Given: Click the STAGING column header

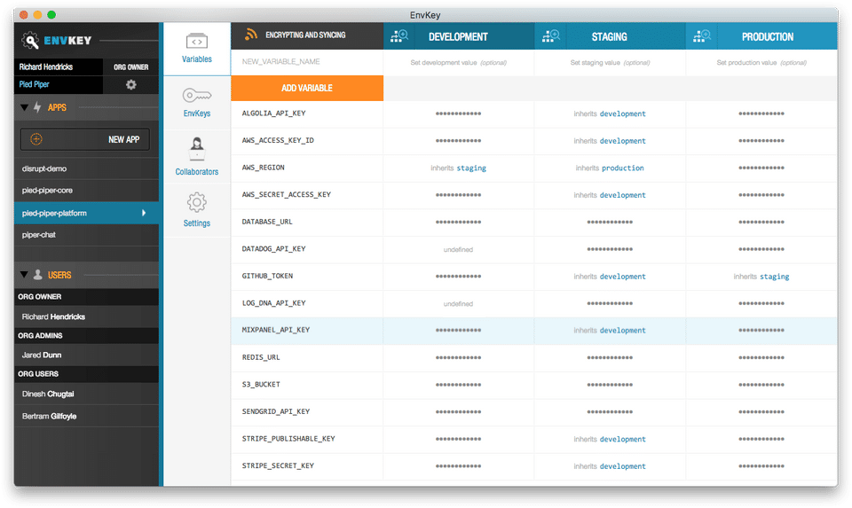Looking at the screenshot, I should 609,36.
